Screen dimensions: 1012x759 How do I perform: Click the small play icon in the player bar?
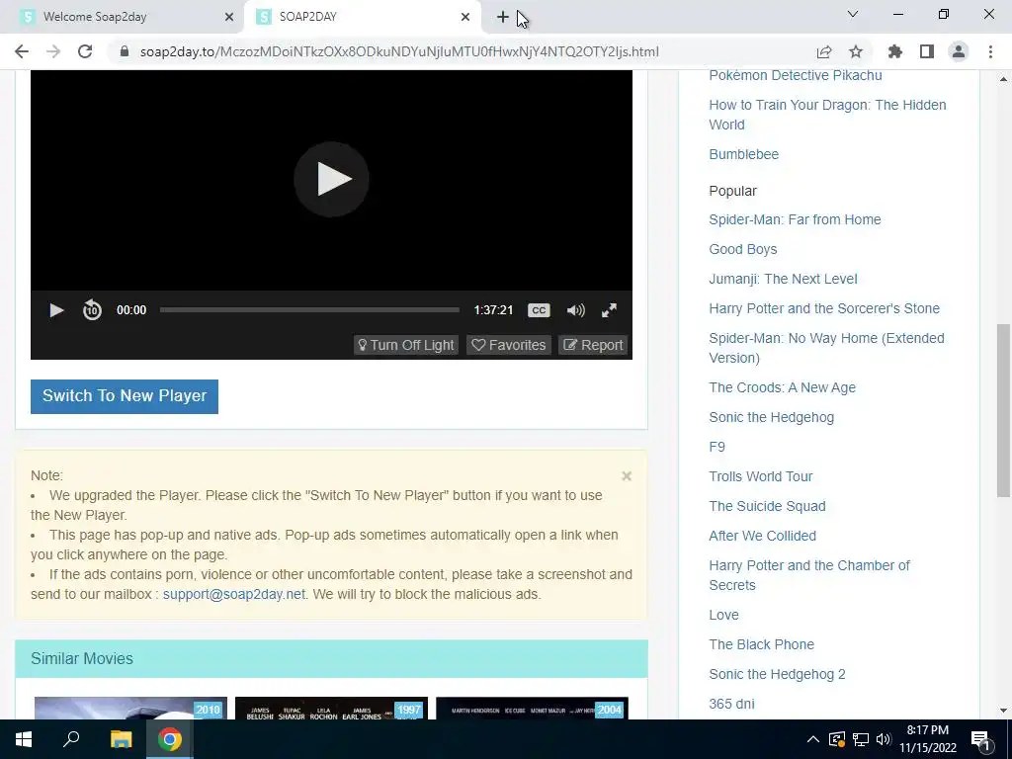56,310
